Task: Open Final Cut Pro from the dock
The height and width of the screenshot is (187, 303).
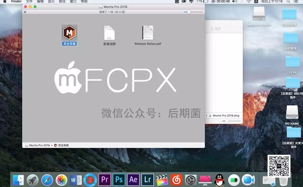Action: coord(162,180)
